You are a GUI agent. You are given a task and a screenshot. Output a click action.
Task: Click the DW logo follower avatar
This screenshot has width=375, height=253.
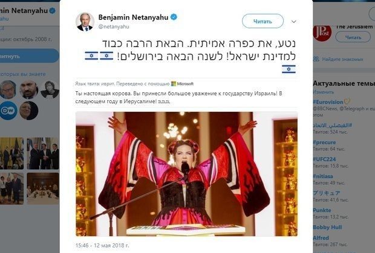[x=8, y=110]
